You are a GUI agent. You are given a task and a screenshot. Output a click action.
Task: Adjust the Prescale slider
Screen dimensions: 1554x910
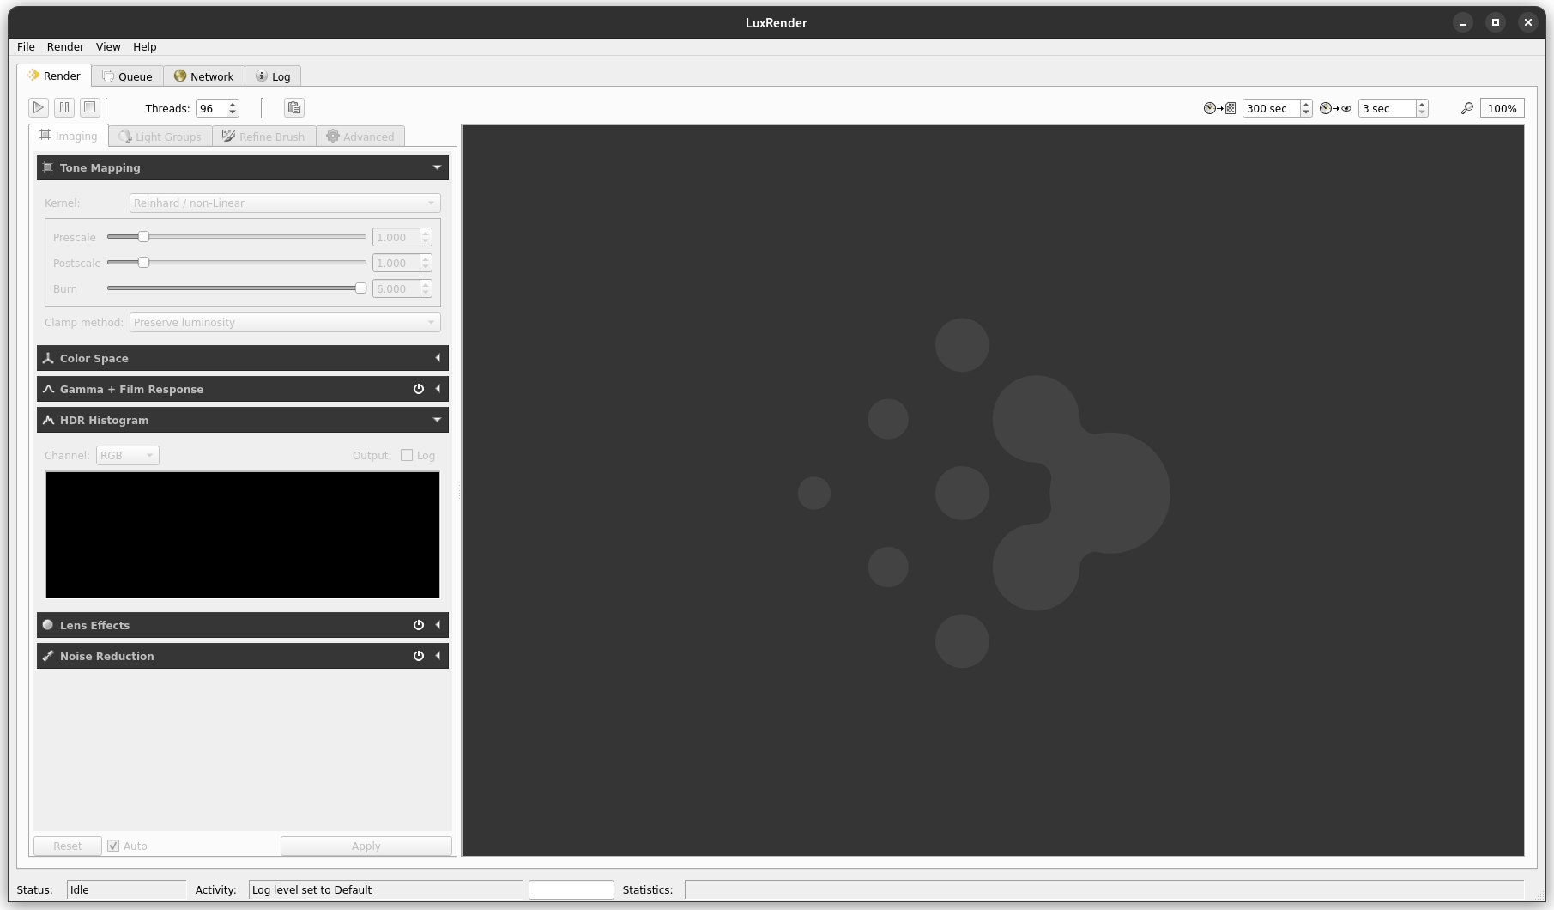click(x=144, y=237)
